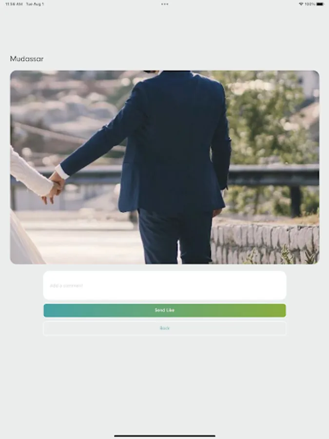329x439 pixels.
Task: Tap the white knit sleeve in photo
Action: click(29, 172)
